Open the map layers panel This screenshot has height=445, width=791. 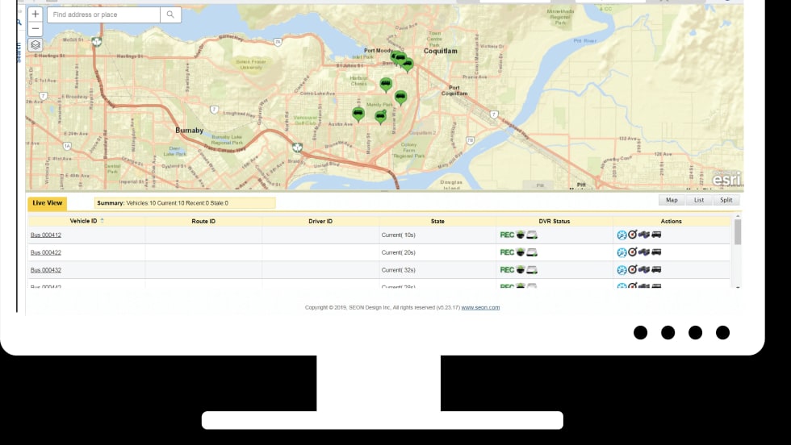(35, 45)
